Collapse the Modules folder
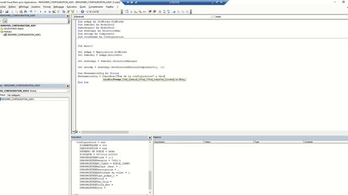 [x=7, y=31]
